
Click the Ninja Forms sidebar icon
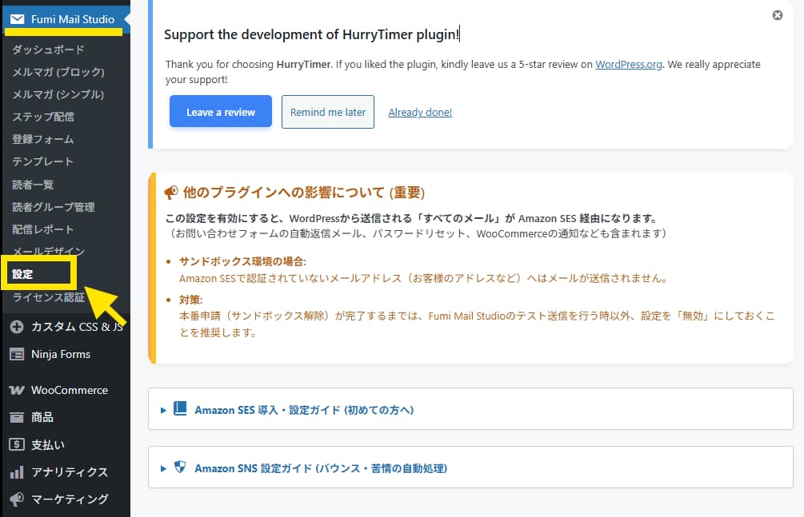tap(17, 354)
